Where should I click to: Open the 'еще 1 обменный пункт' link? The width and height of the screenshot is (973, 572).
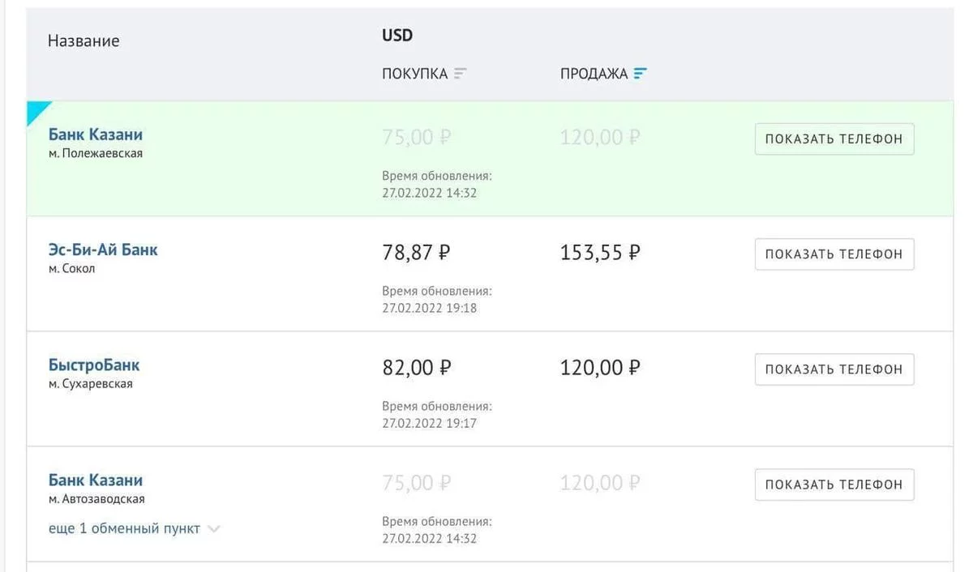coord(124,528)
